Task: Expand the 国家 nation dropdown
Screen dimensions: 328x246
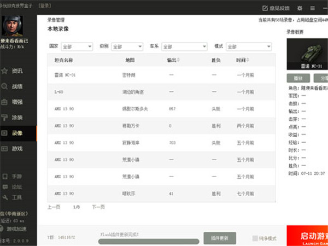Action: point(77,47)
